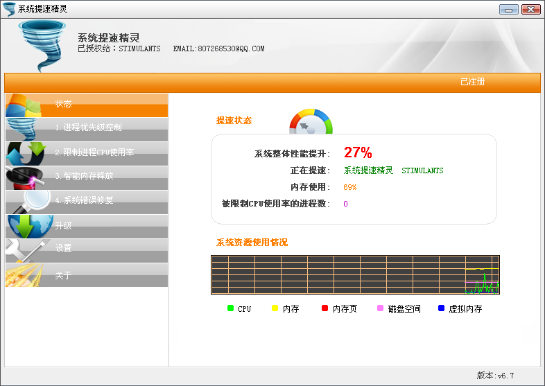Open 2.限制进程CPU使用率 section
Image resolution: width=545 pixels, height=386 pixels.
click(x=94, y=152)
